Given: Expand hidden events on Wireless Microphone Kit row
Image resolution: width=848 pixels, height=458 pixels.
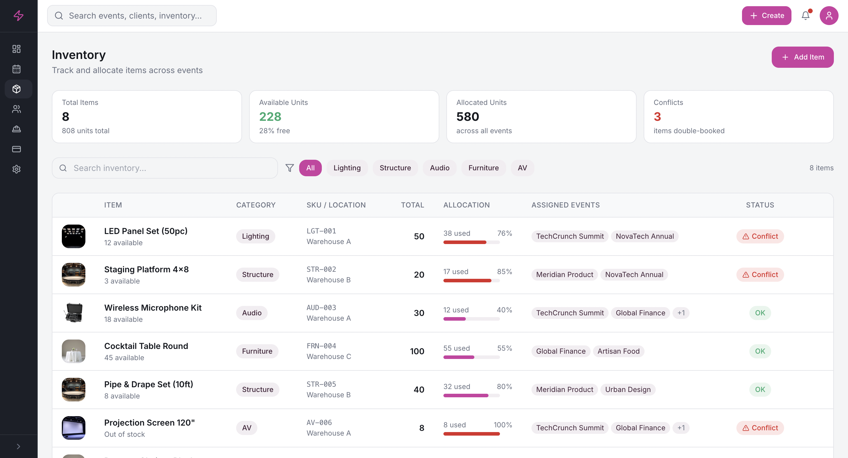Looking at the screenshot, I should pos(681,313).
